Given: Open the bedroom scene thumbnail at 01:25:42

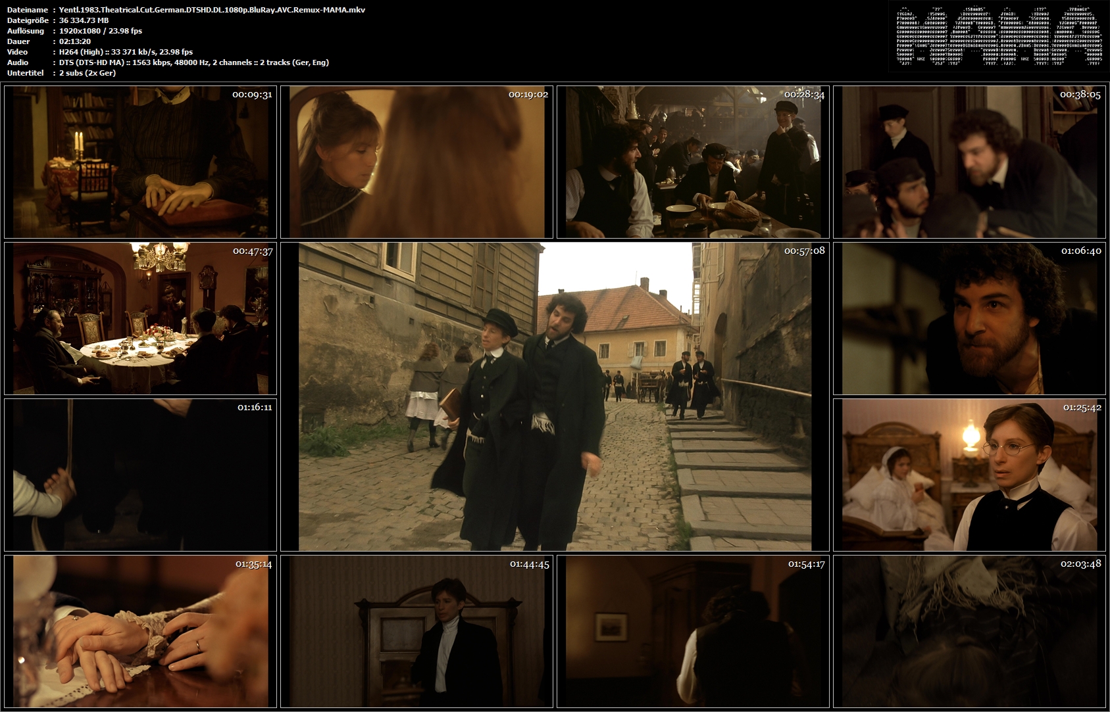Looking at the screenshot, I should [969, 475].
